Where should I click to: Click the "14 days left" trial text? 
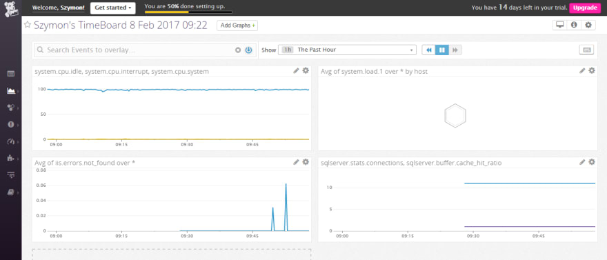pos(519,8)
